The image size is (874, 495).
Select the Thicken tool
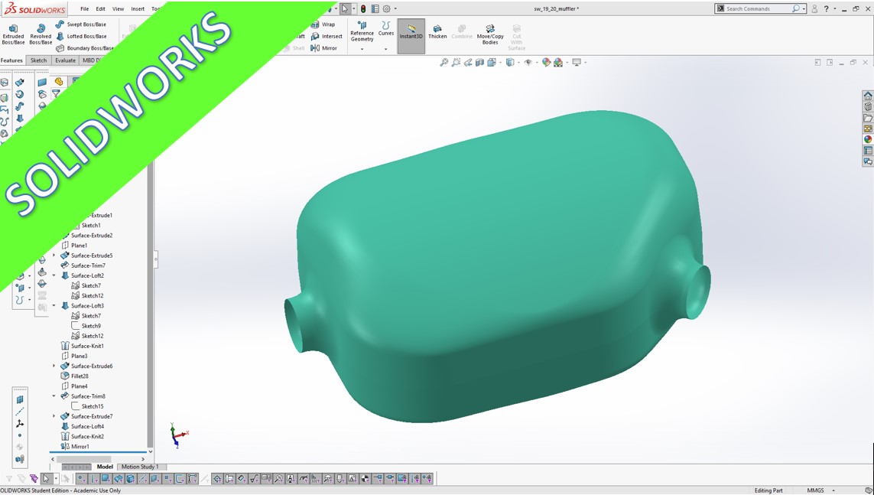[437, 32]
